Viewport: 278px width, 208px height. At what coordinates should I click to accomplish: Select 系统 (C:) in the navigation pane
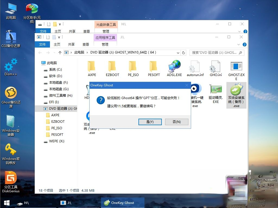click(x=55, y=69)
